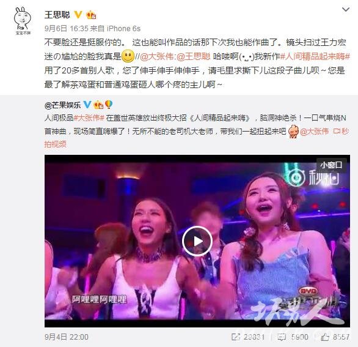The width and height of the screenshot is (358, 347).
Task: Click the crown membership badge beside 王思聪
Action: [x=91, y=15]
